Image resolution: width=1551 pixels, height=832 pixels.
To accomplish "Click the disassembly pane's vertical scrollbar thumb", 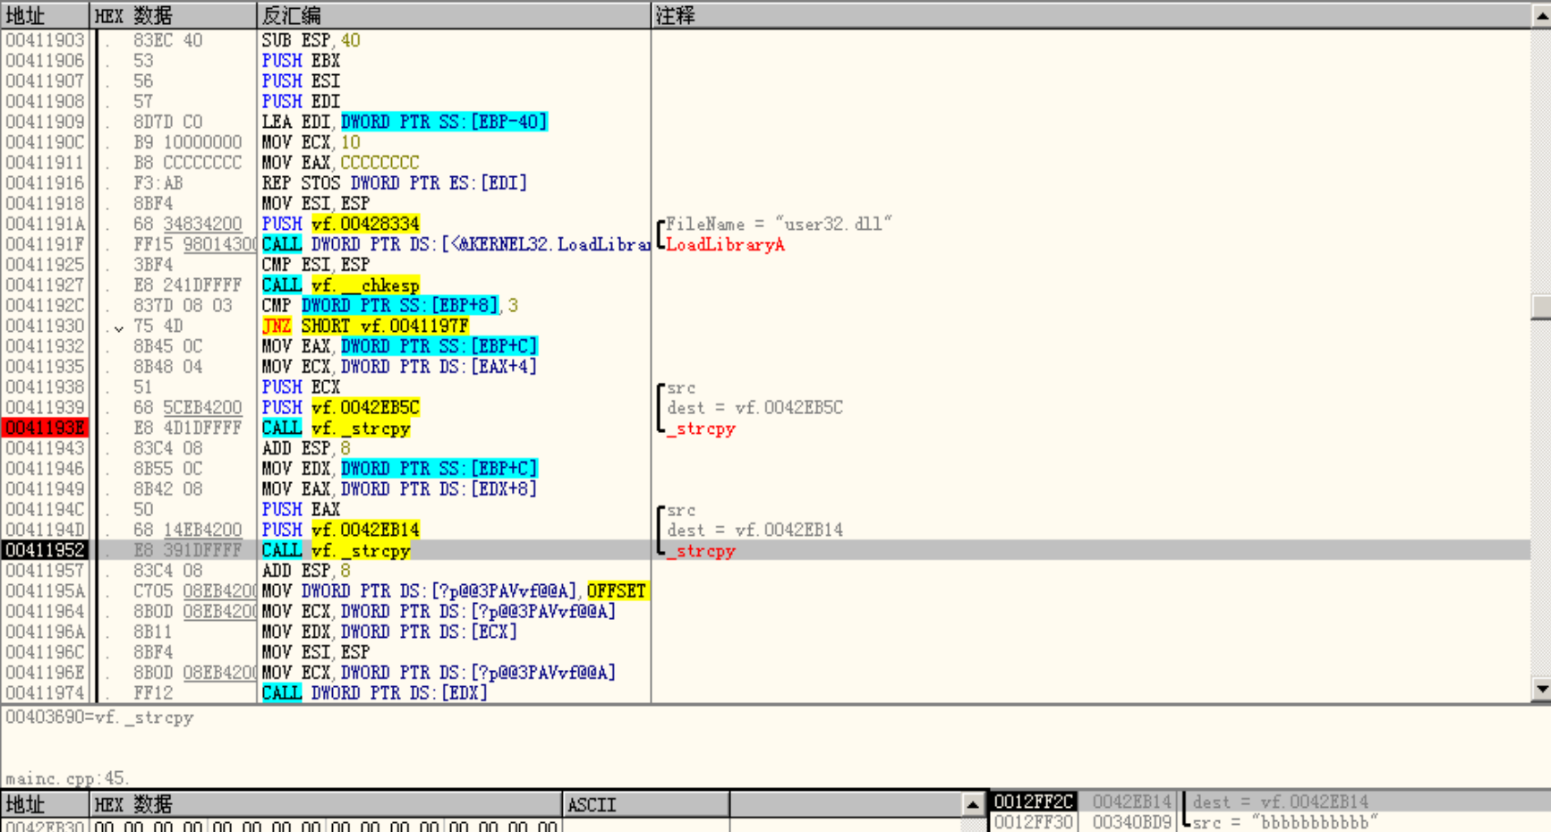I will click(x=1541, y=306).
